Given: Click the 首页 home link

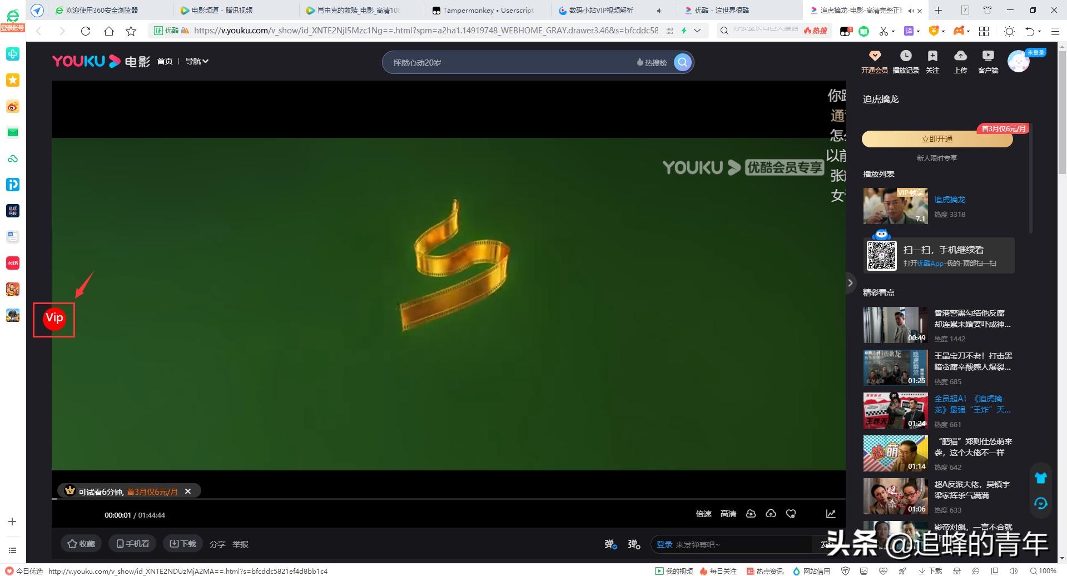Looking at the screenshot, I should [x=165, y=61].
